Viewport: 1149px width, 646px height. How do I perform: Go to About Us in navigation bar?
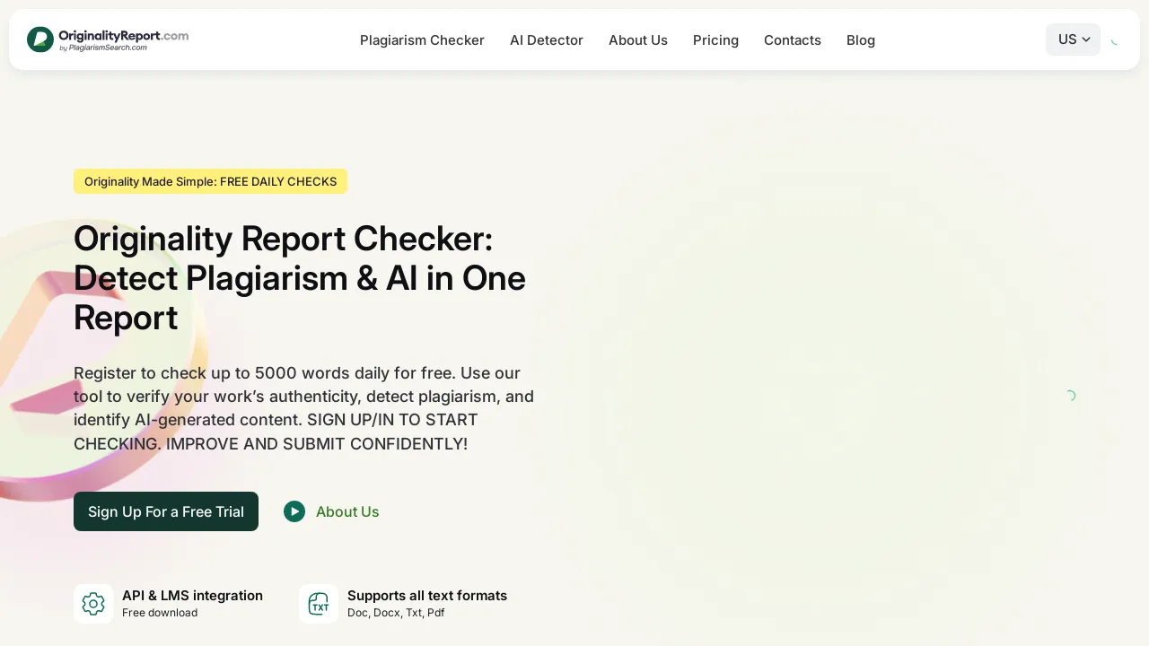[x=638, y=40]
